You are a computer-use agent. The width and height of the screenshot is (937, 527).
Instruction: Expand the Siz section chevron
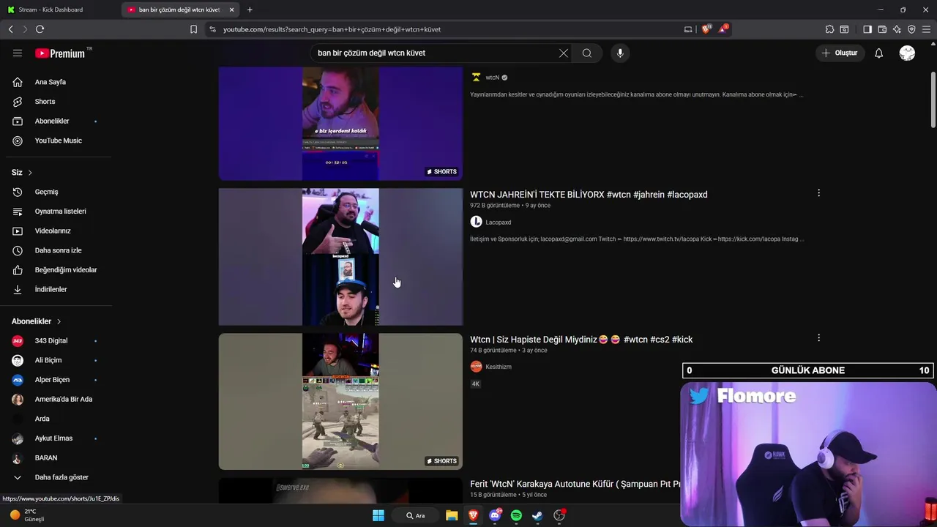[x=30, y=173]
